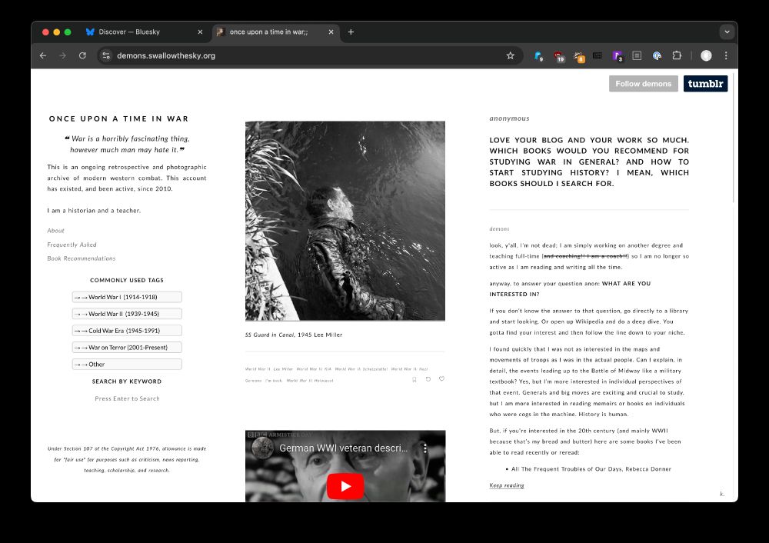Open the Chrome profile avatar
Image resolution: width=769 pixels, height=543 pixels.
pyautogui.click(x=706, y=55)
